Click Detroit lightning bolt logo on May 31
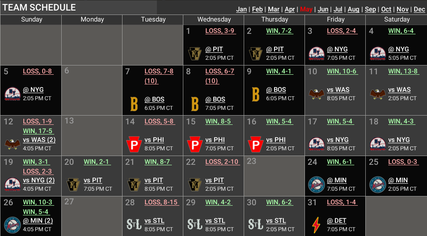427x236 pixels. point(316,225)
